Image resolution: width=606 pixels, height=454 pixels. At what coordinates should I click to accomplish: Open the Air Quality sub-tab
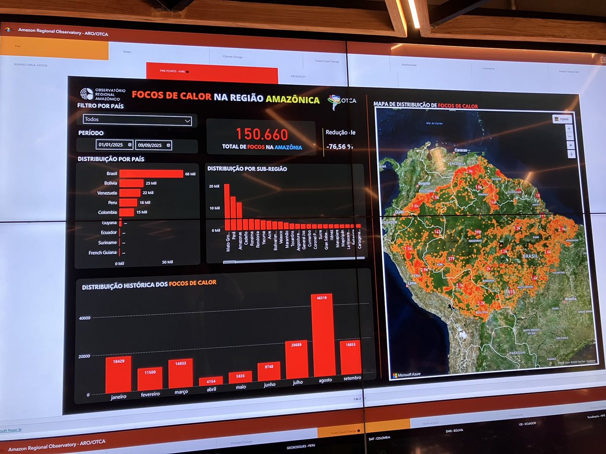click(298, 76)
